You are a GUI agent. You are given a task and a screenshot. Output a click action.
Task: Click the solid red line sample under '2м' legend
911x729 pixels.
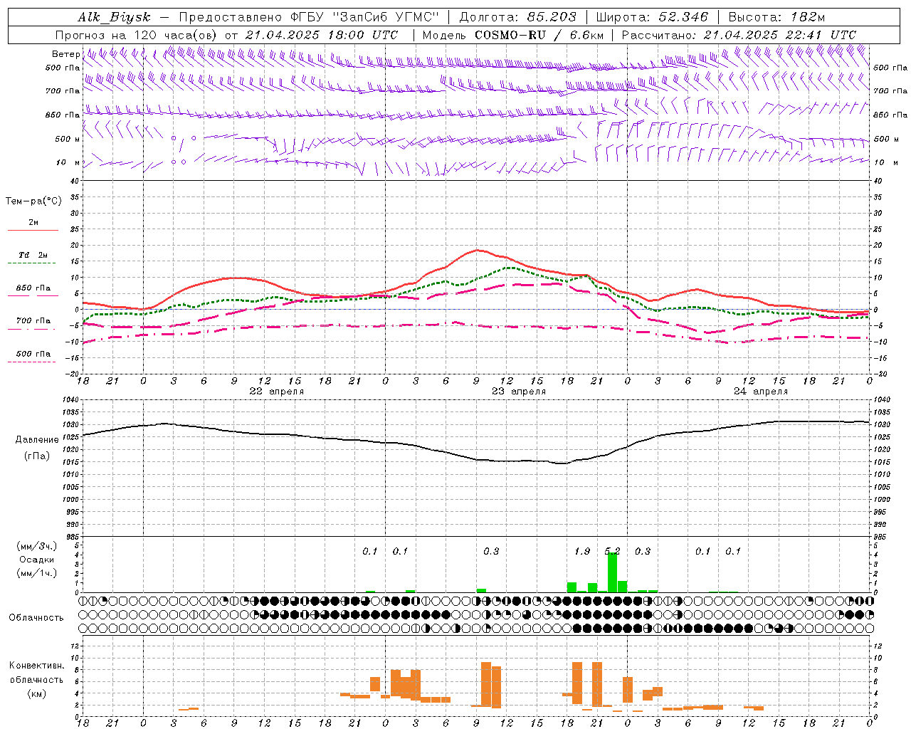(33, 231)
